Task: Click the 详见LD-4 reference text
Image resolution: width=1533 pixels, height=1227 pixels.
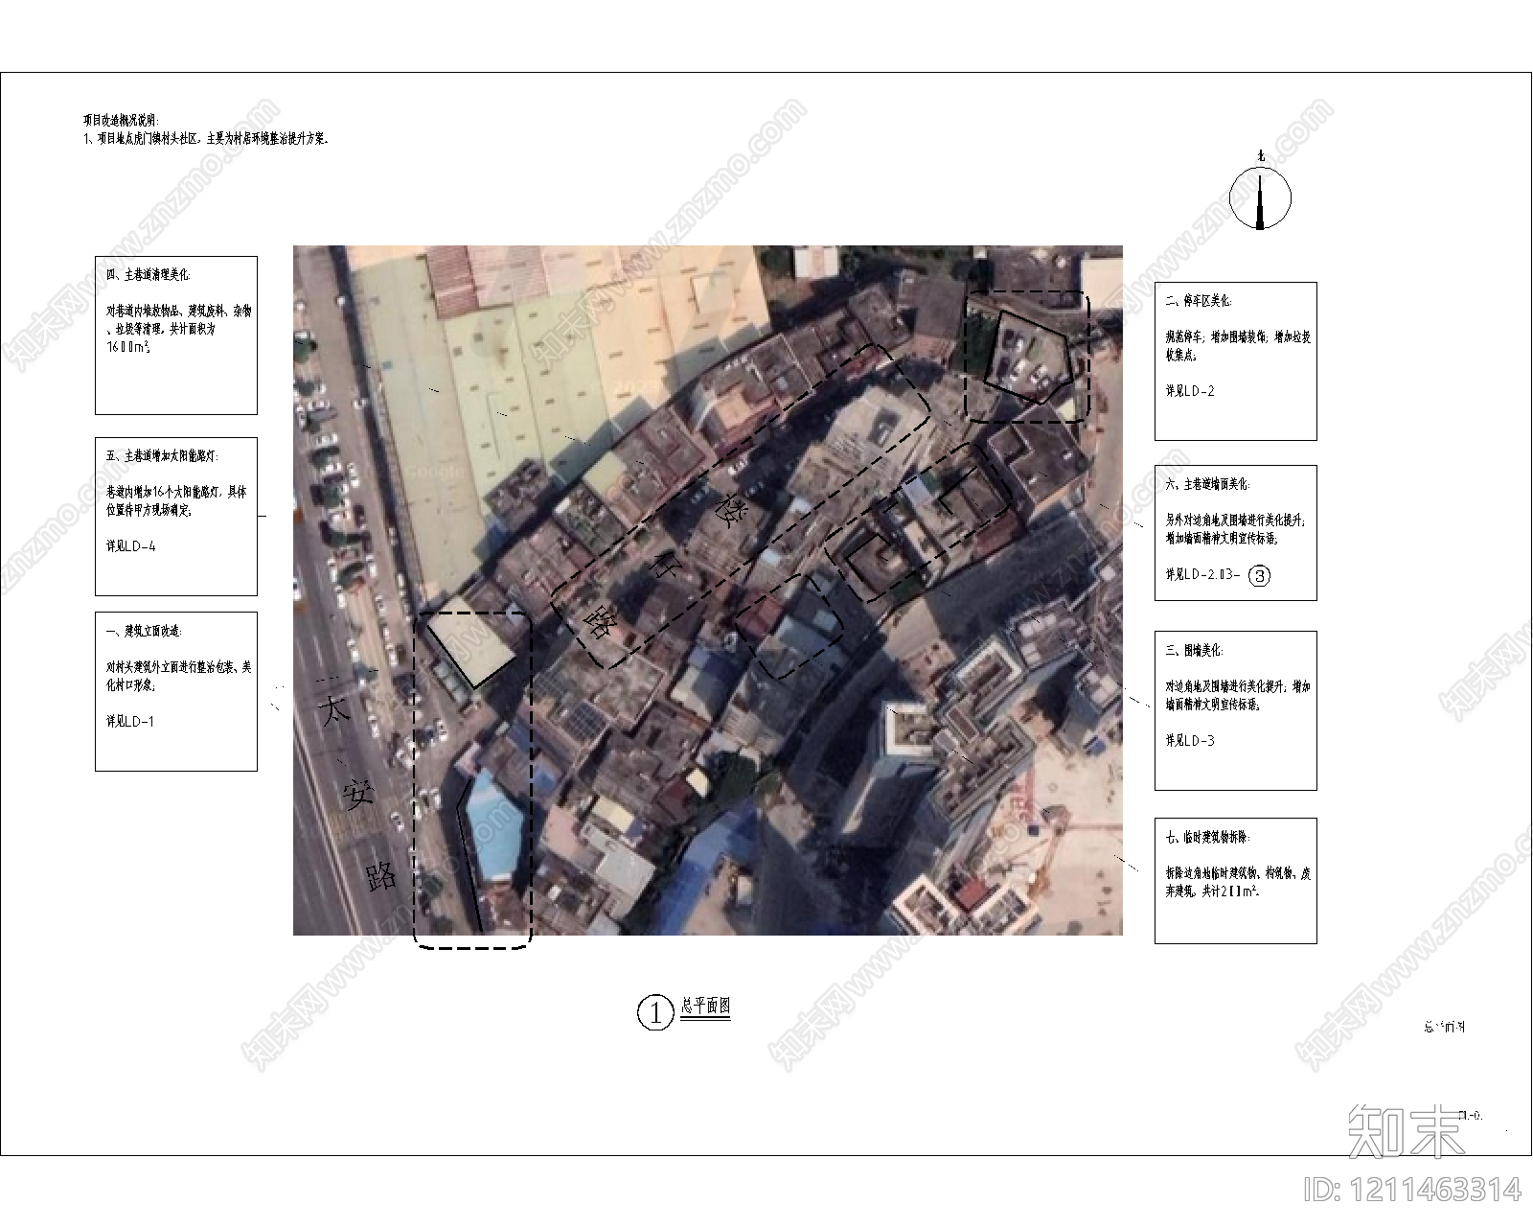Action: [130, 546]
